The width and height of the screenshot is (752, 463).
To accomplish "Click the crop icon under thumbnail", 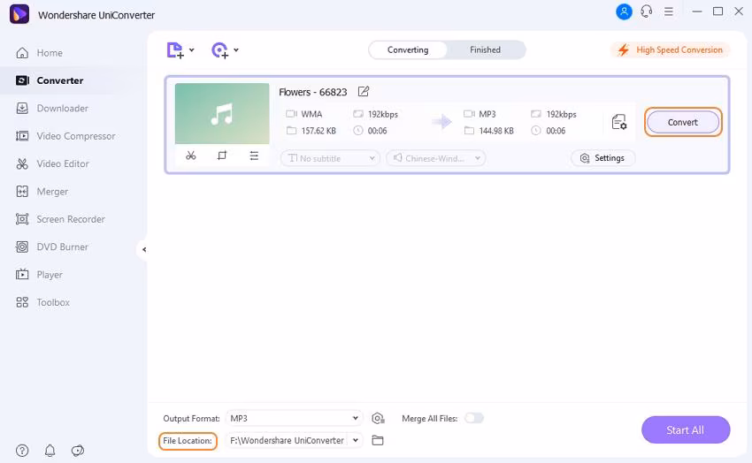I will (221, 156).
